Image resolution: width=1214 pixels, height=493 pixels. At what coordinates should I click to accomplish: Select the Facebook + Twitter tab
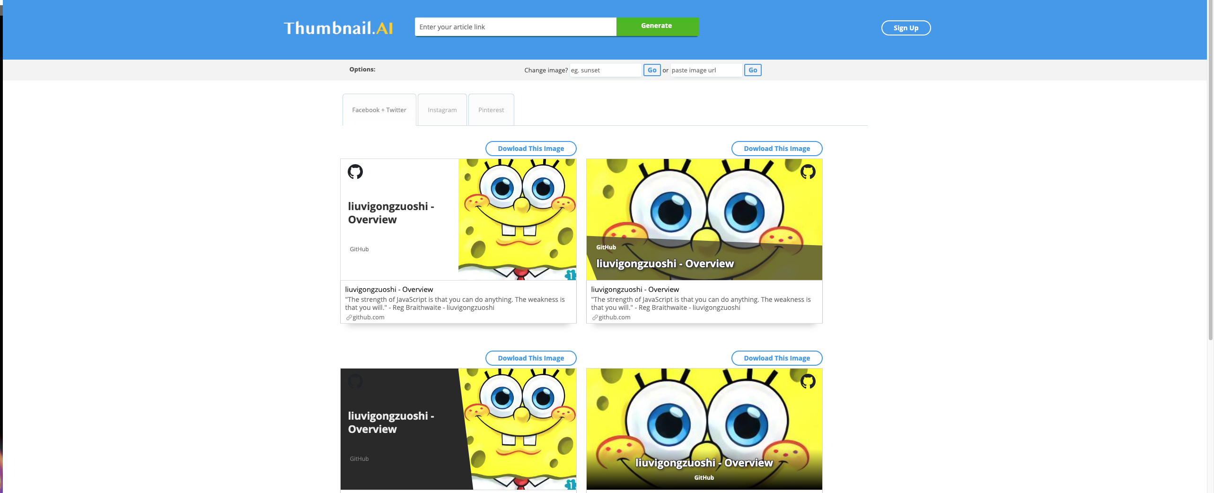click(379, 110)
